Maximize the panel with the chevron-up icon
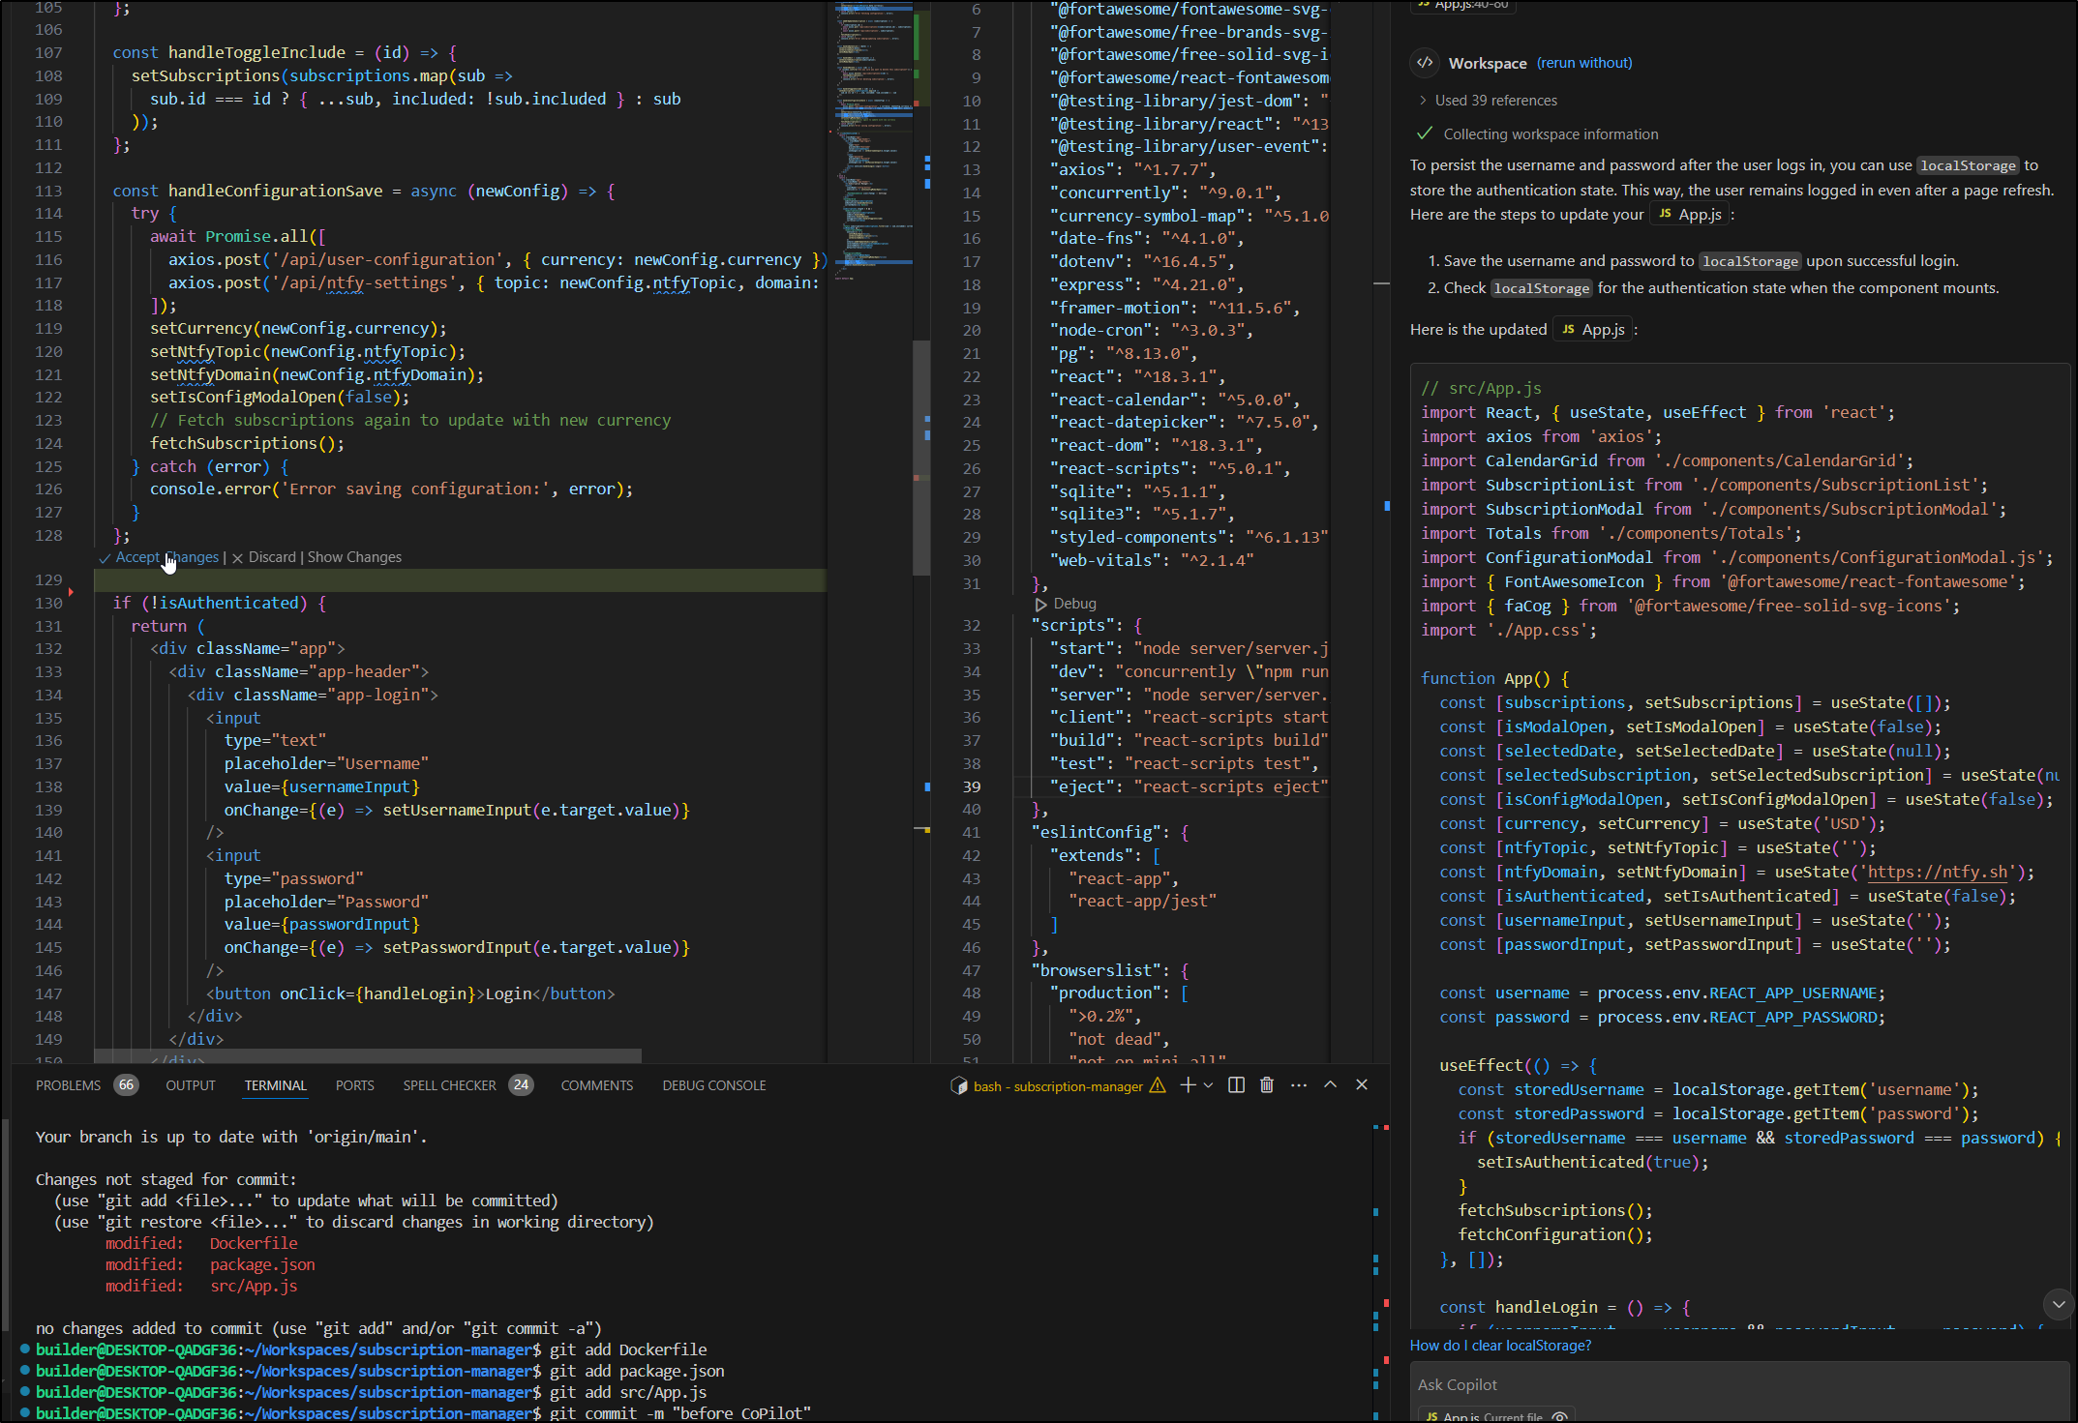This screenshot has width=2078, height=1423. [x=1331, y=1084]
